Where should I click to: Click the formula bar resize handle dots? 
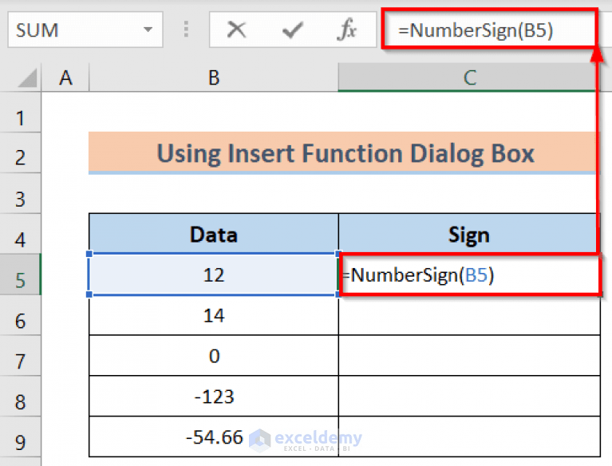coord(186,30)
